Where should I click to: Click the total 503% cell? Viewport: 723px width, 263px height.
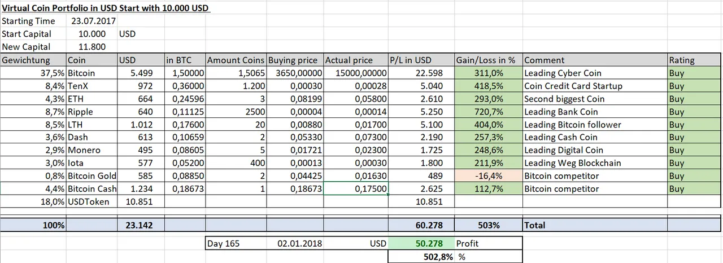(x=489, y=225)
